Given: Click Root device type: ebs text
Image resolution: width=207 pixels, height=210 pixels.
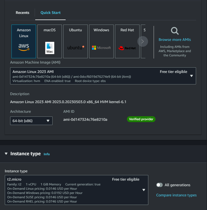Looking at the screenshot, I should point(90,81).
